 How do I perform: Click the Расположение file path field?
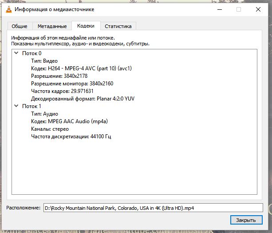coord(153,208)
